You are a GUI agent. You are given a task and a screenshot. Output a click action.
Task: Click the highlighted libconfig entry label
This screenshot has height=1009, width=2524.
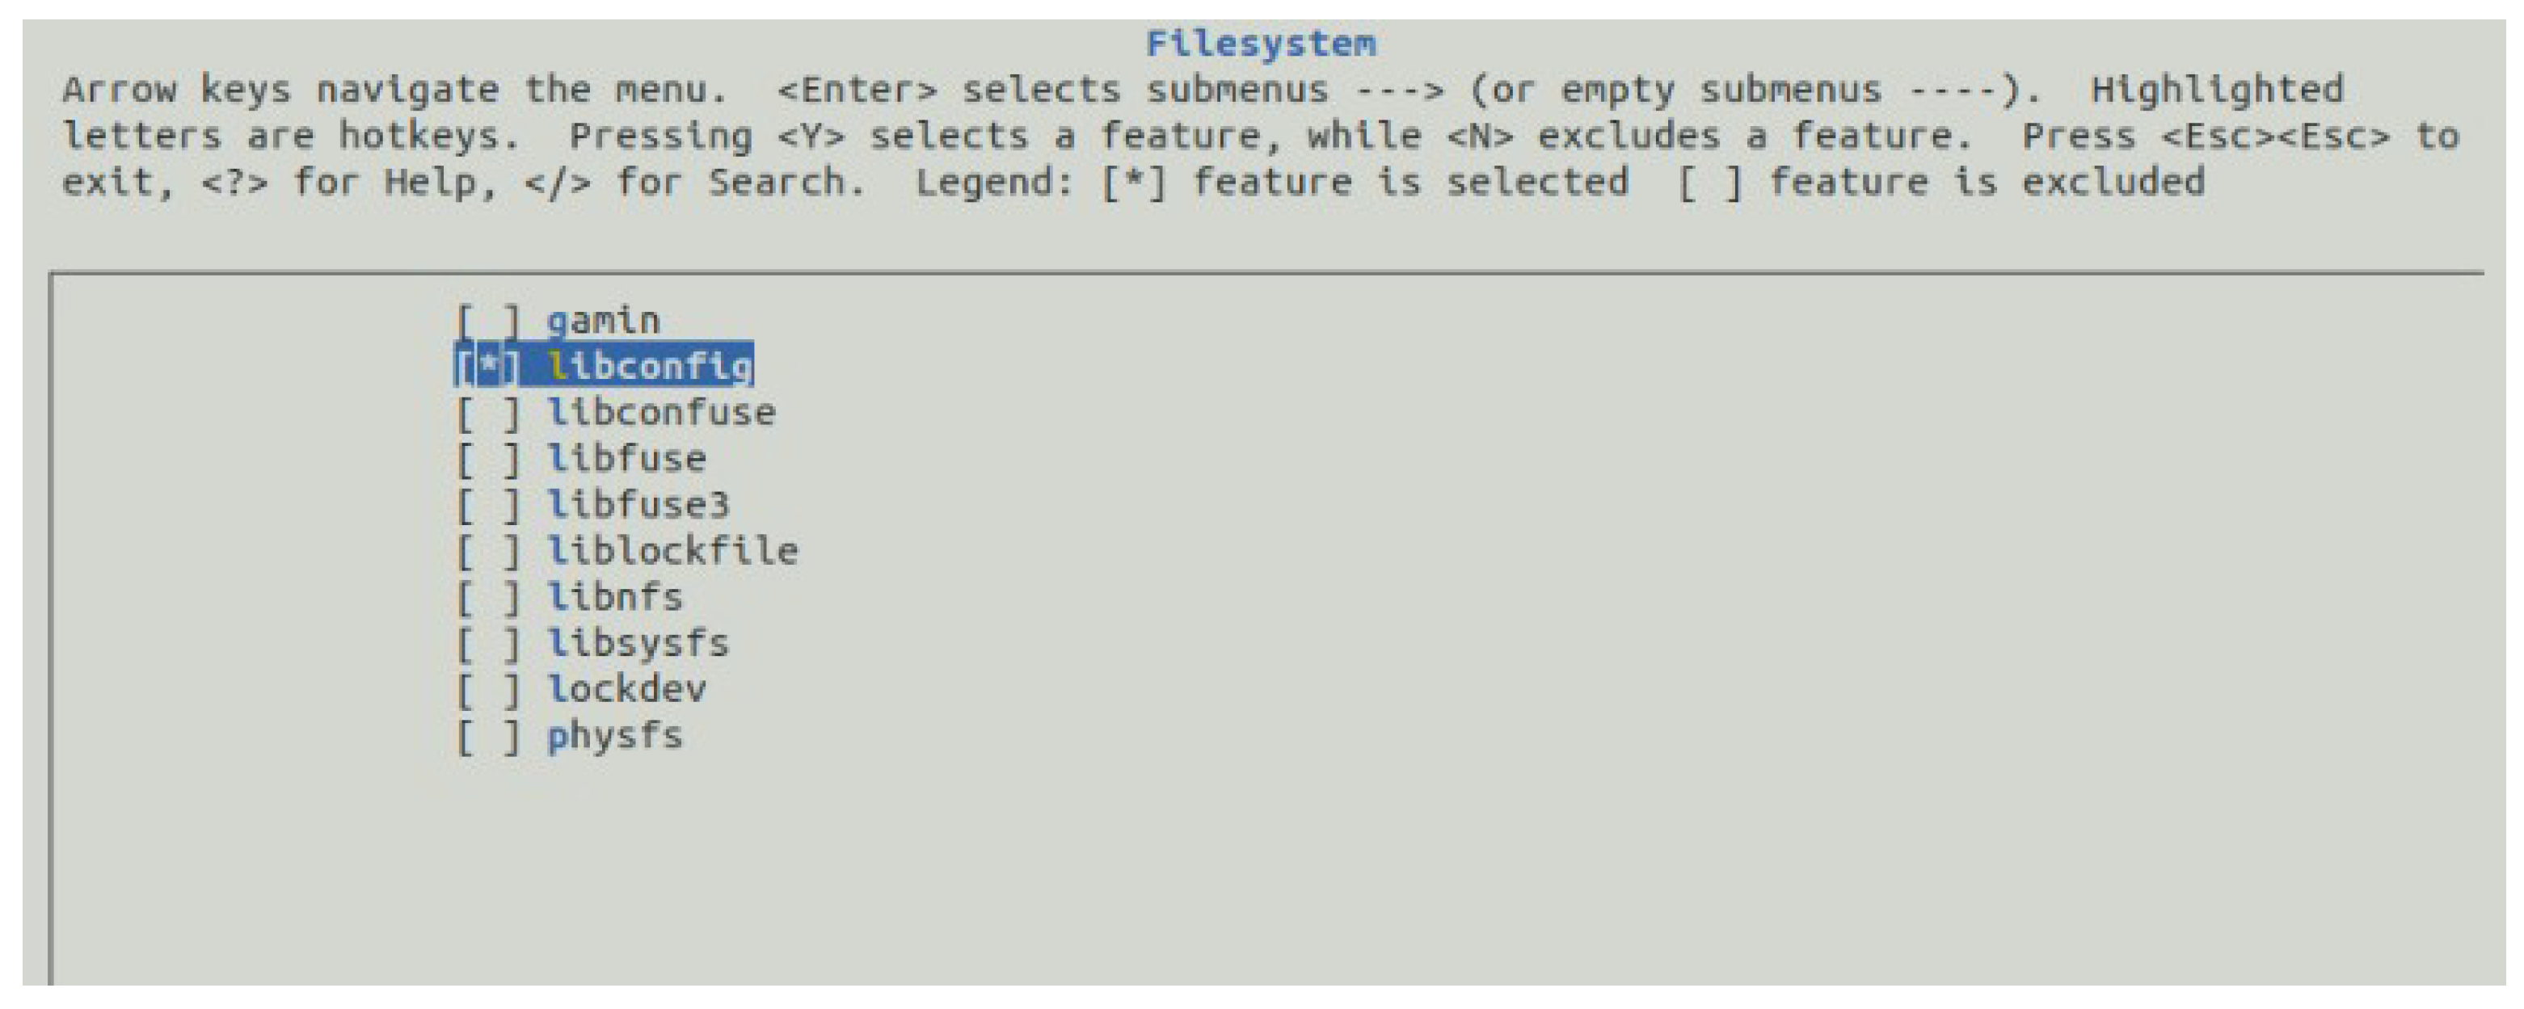651,368
